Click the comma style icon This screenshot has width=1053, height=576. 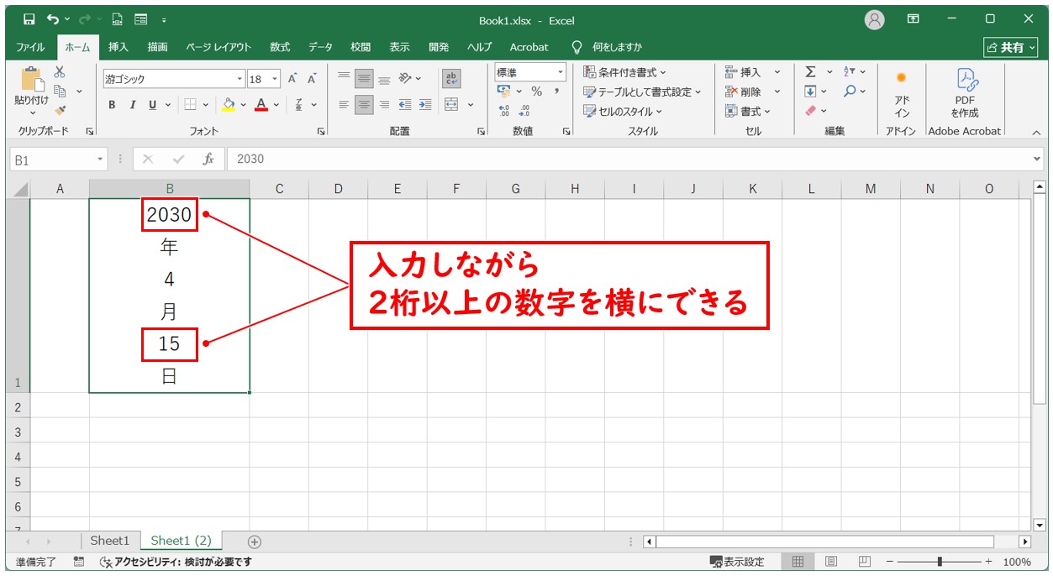[x=556, y=92]
